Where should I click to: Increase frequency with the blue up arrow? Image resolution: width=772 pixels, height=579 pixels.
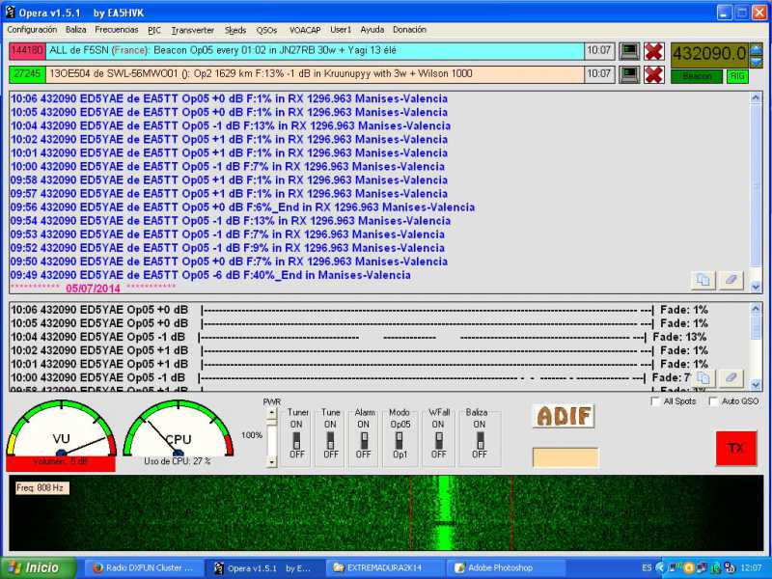756,49
